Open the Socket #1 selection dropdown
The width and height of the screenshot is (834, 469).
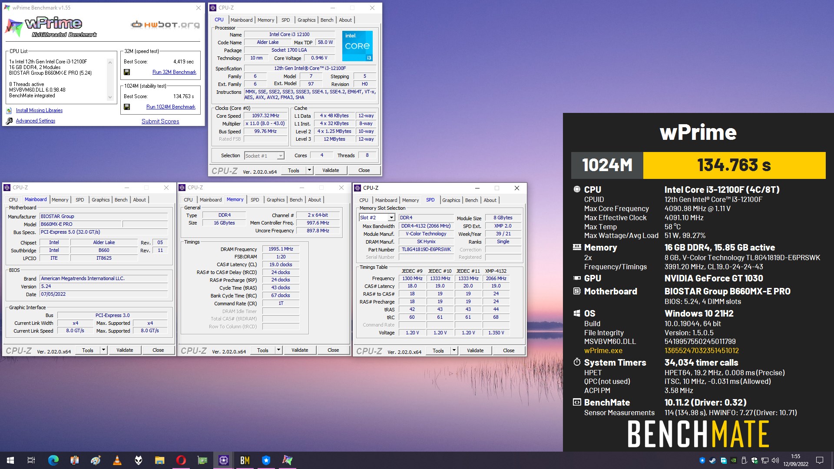pos(281,156)
